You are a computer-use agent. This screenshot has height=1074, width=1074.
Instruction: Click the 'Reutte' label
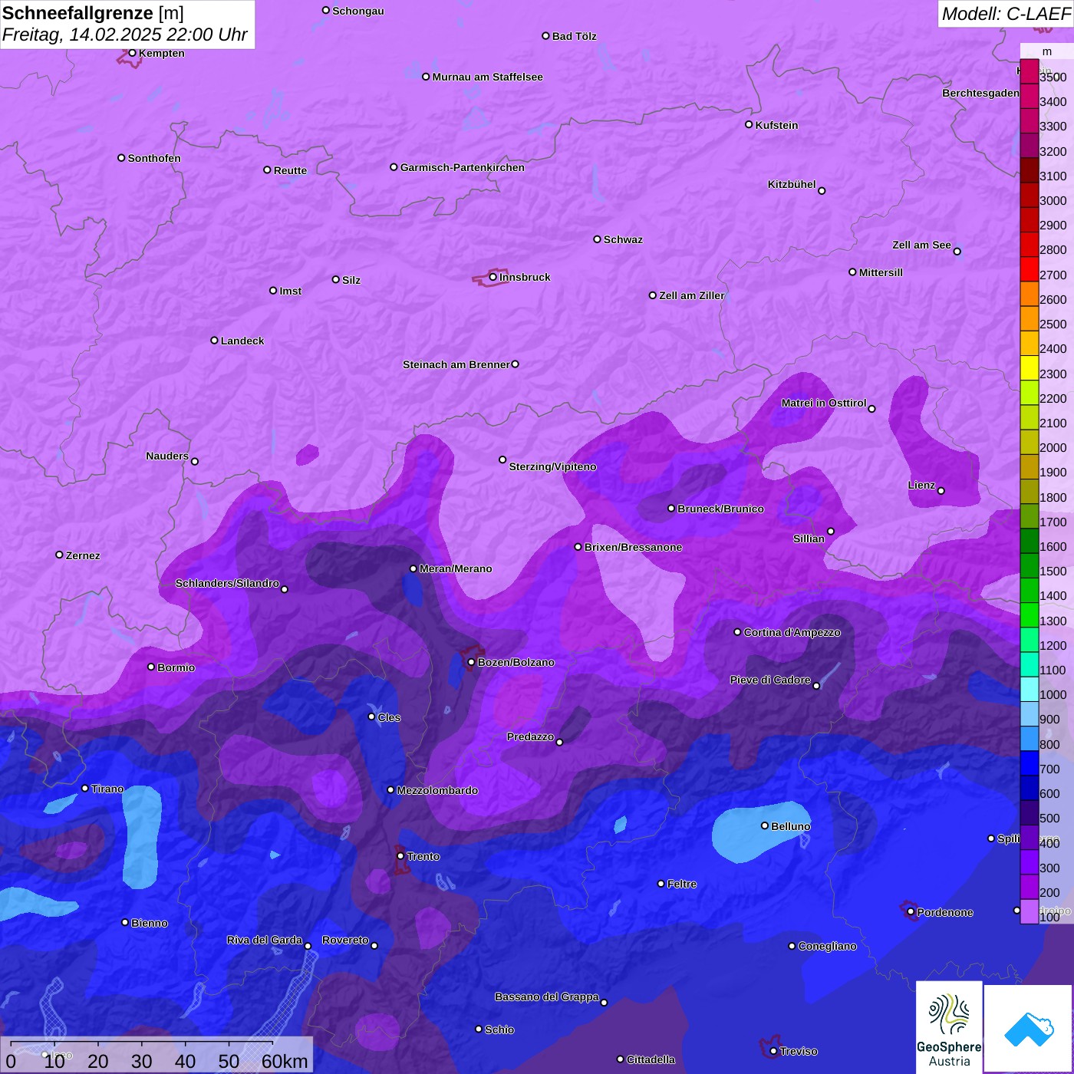pyautogui.click(x=290, y=170)
